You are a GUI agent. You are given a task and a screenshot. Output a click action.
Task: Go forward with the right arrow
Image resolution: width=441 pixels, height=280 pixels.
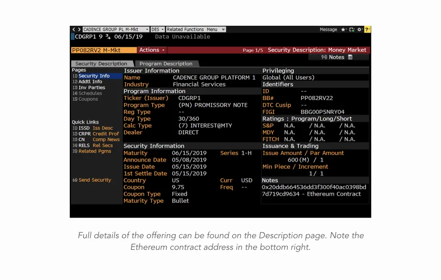[x=79, y=29]
